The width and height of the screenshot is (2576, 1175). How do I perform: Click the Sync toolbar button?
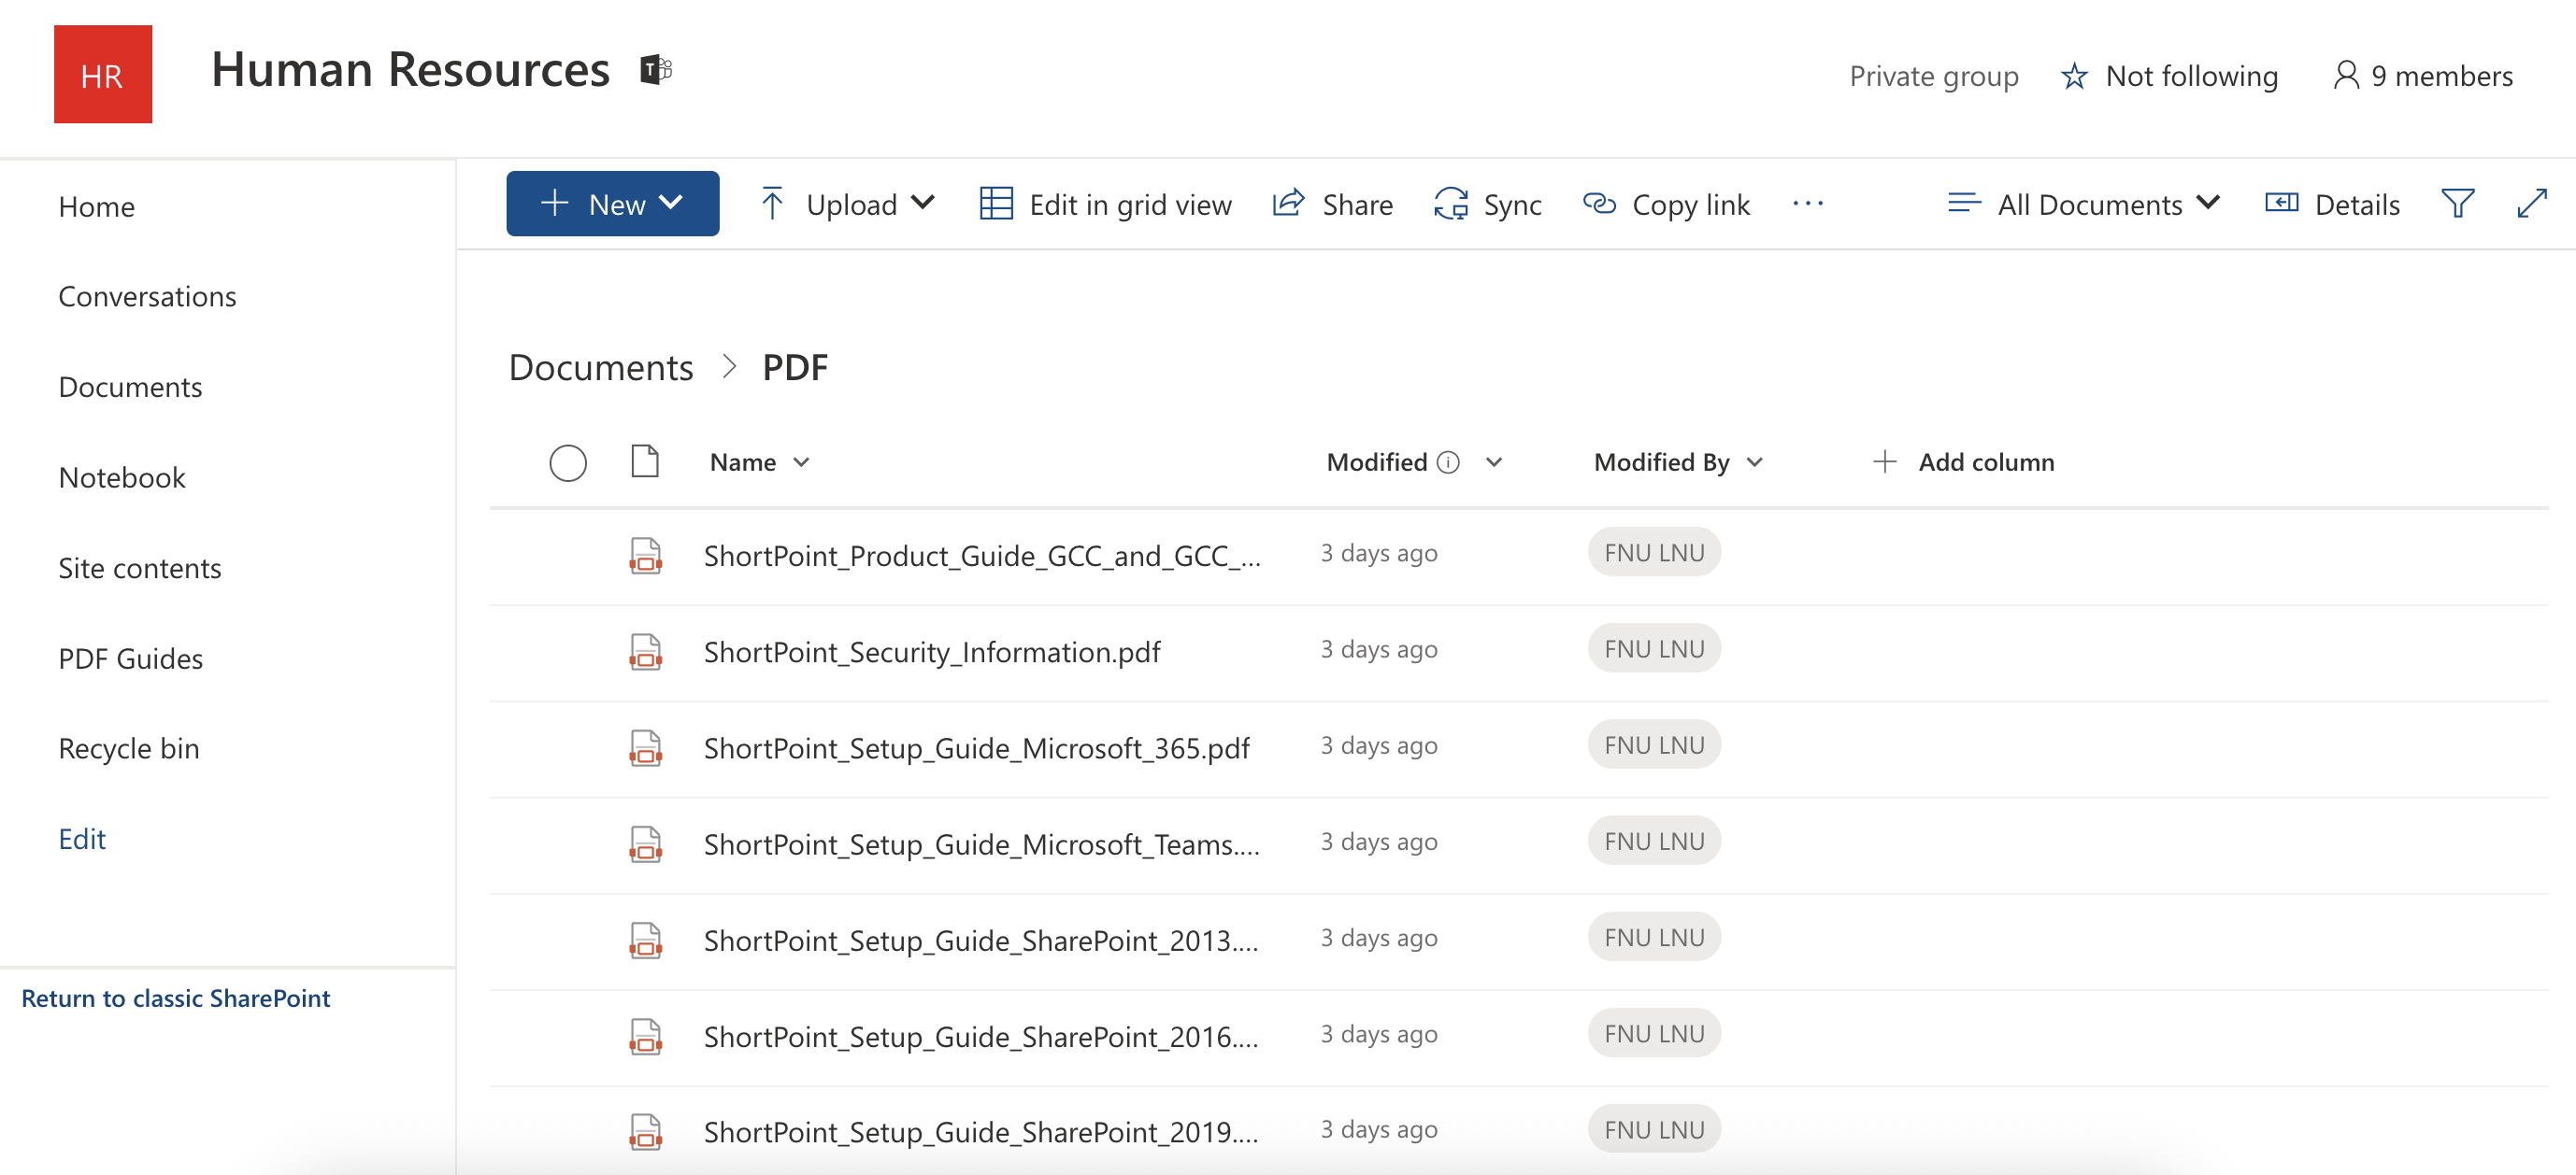coord(1487,204)
